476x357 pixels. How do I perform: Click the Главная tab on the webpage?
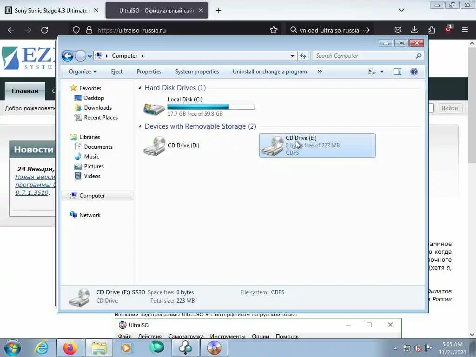click(25, 91)
